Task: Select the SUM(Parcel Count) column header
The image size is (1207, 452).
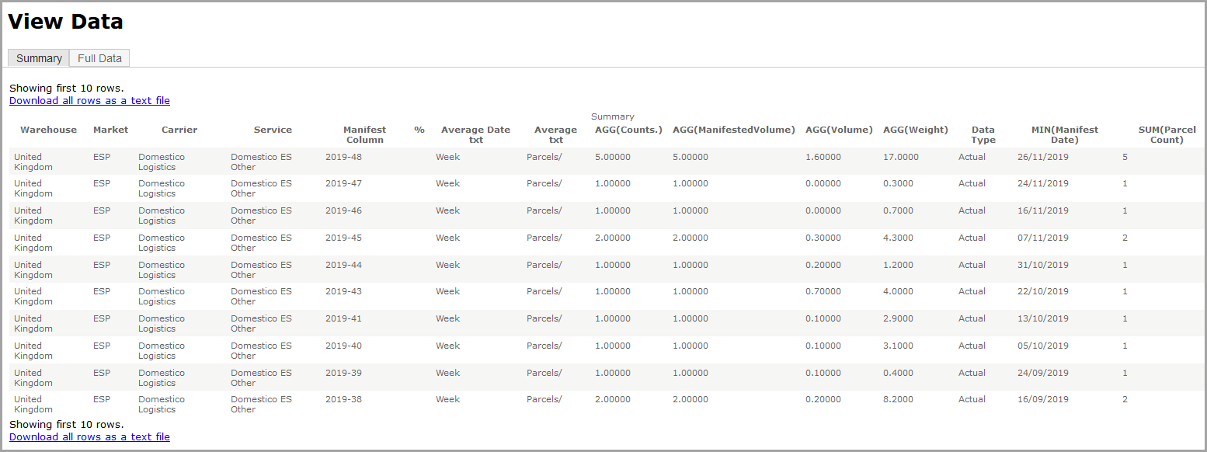Action: [1167, 135]
